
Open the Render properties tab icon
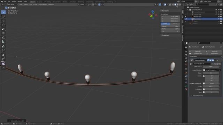(186, 51)
